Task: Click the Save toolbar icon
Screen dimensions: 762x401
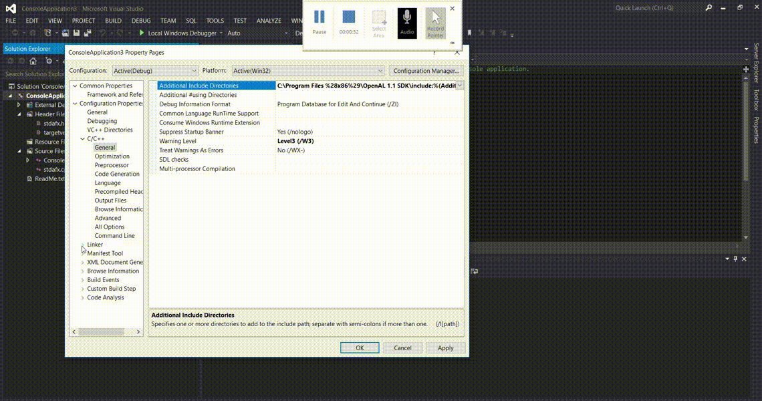Action: click(76, 33)
